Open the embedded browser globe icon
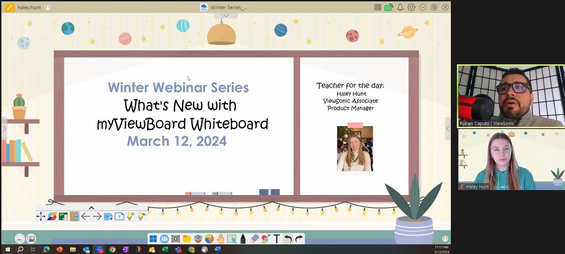 coord(209,239)
